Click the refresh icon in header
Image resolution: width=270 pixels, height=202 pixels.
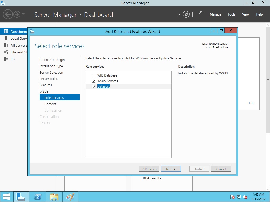pyautogui.click(x=186, y=14)
